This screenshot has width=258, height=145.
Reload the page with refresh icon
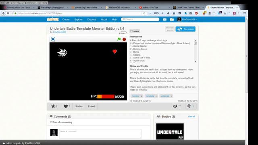(144, 13)
